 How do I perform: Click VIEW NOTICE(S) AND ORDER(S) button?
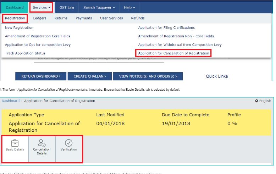[x=148, y=76]
